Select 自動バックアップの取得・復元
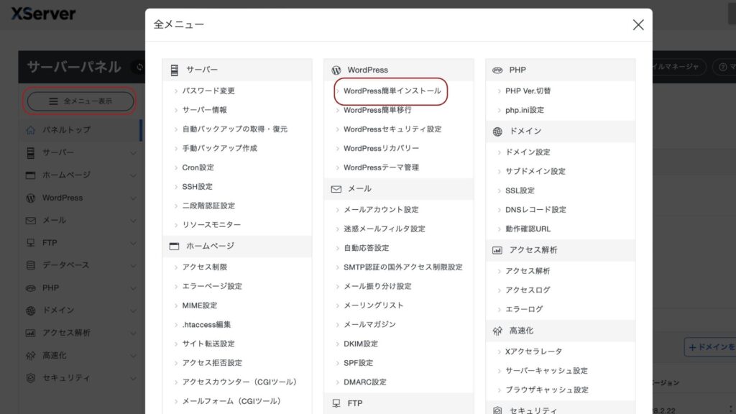Screen dimensions: 736x414 click(x=235, y=129)
